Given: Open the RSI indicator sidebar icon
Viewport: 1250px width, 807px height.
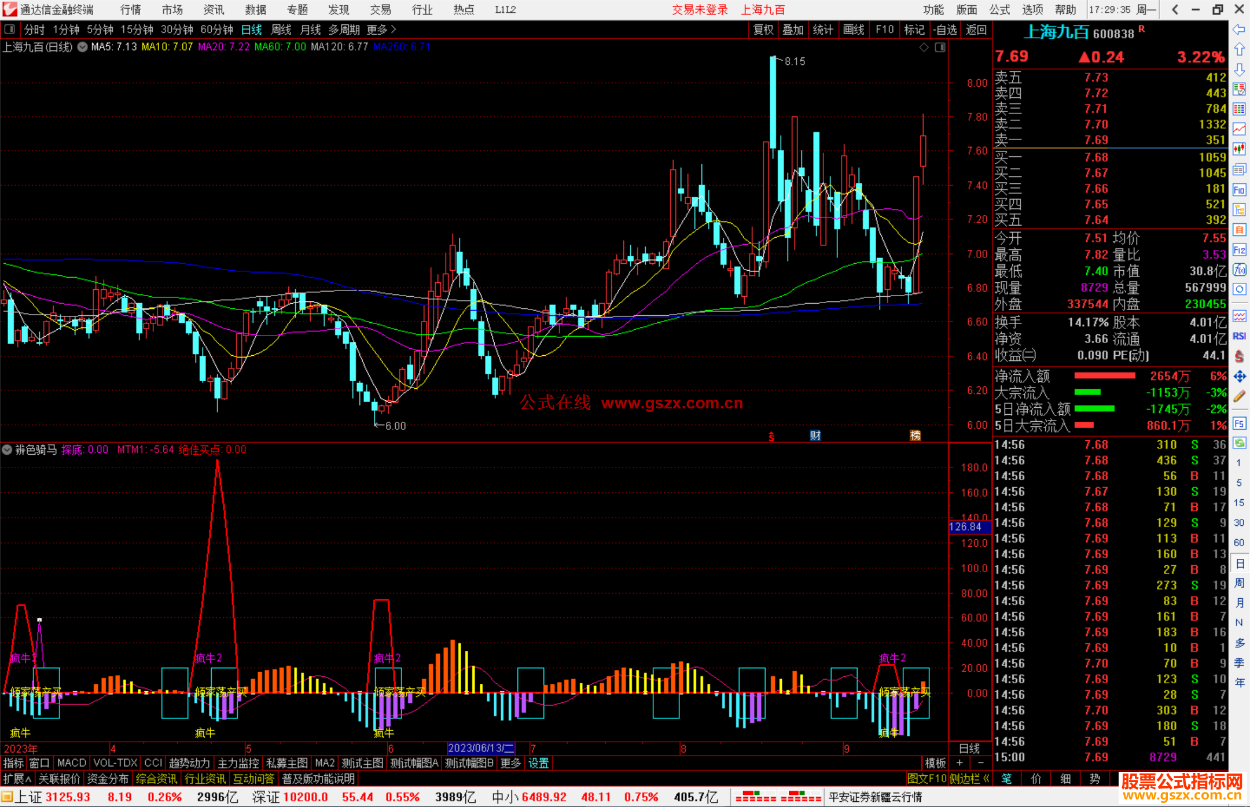Looking at the screenshot, I should click(x=1239, y=336).
